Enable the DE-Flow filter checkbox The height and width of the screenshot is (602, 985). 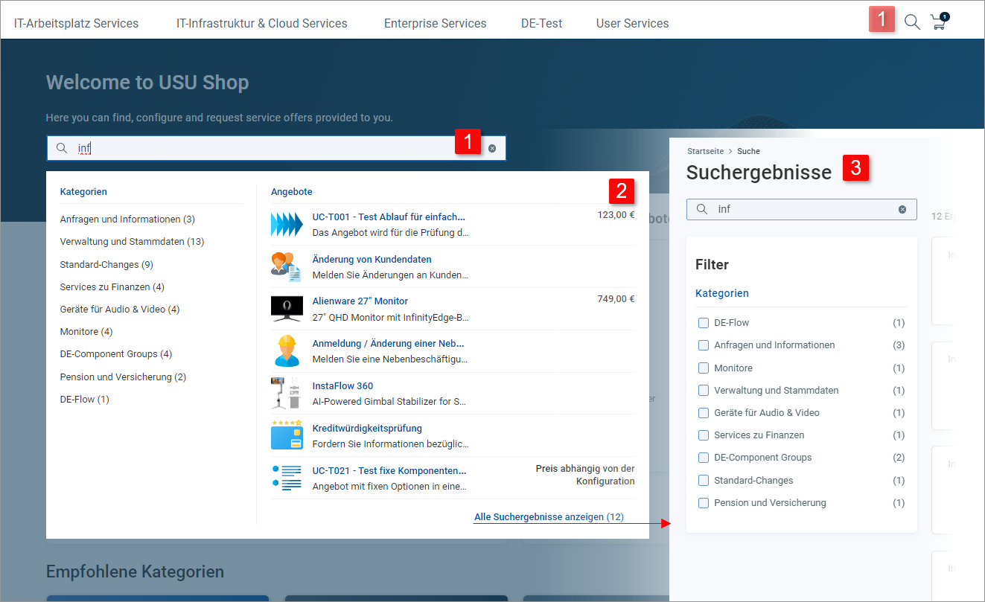click(704, 323)
